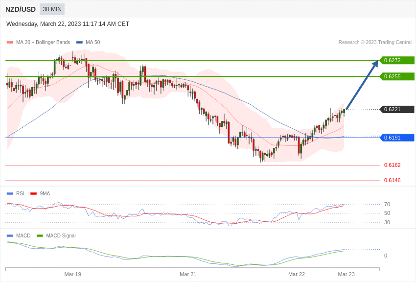Select the 30 MIN timeframe badge
The width and height of the screenshot is (416, 282).
tap(52, 9)
